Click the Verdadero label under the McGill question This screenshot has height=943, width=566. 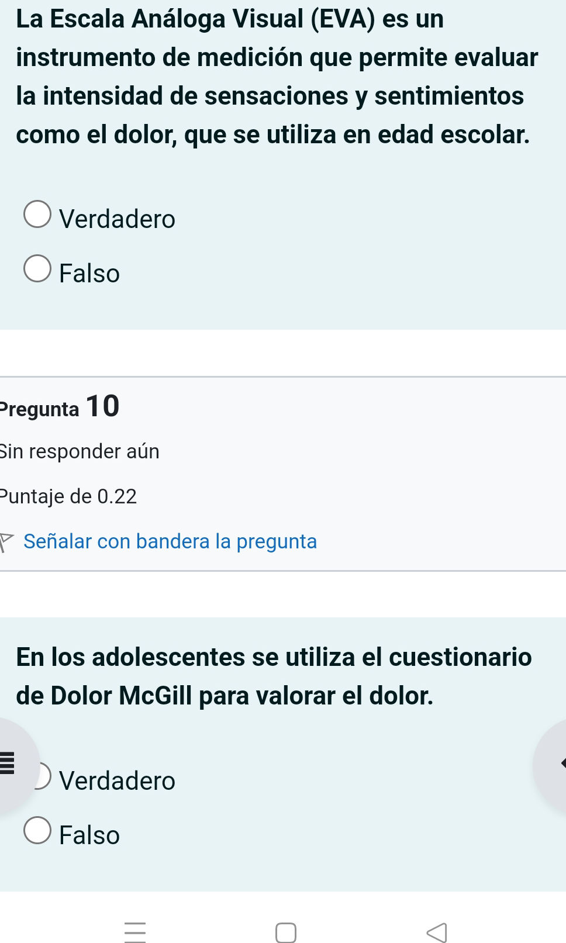tap(118, 781)
